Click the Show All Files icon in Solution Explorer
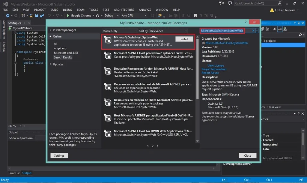The image size is (307, 183). tap(268, 29)
